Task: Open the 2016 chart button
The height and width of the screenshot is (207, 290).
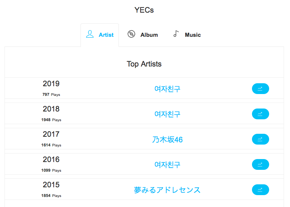Action: 260,164
